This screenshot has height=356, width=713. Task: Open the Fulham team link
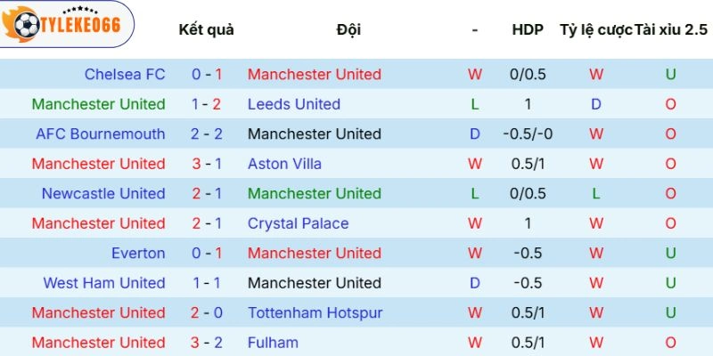tap(272, 343)
